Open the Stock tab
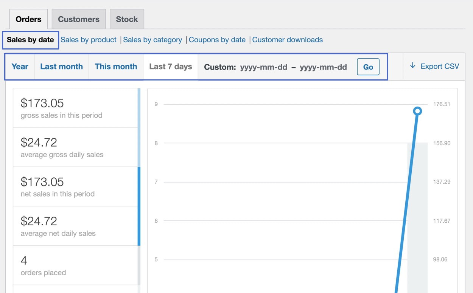The height and width of the screenshot is (293, 473). [x=127, y=19]
